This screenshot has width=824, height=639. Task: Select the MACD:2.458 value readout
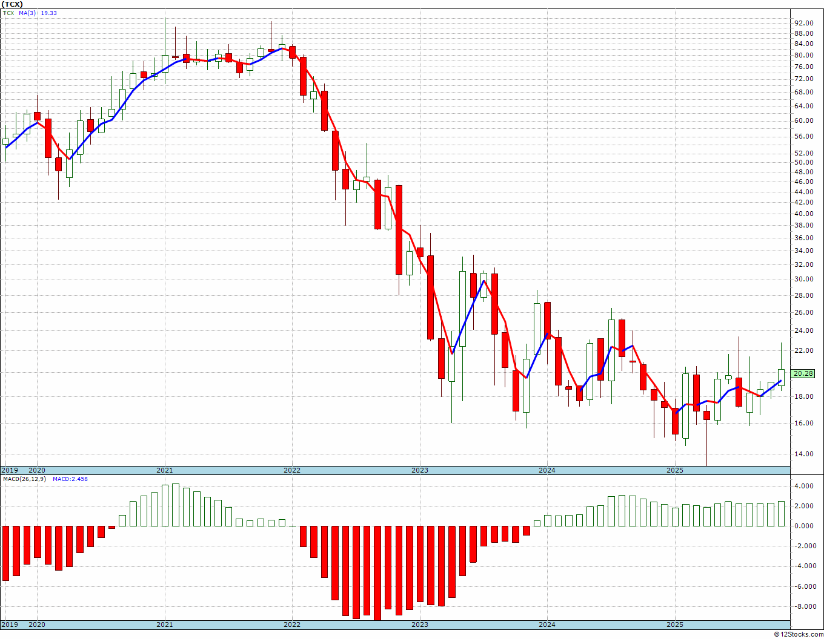(70, 479)
